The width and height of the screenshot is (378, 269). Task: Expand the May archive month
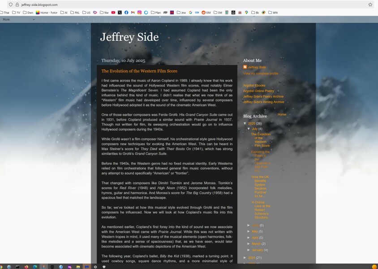[249, 231]
